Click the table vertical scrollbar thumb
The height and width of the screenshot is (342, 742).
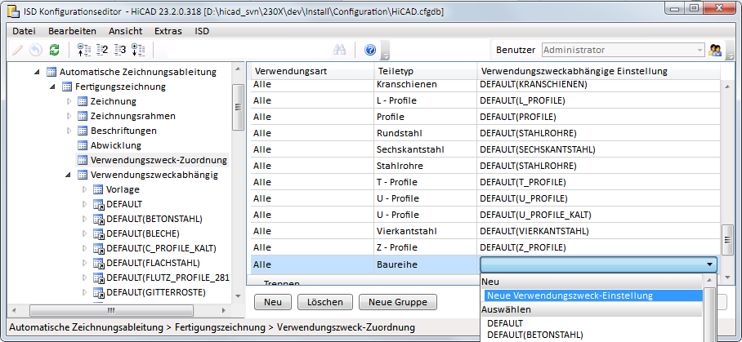pyautogui.click(x=728, y=240)
